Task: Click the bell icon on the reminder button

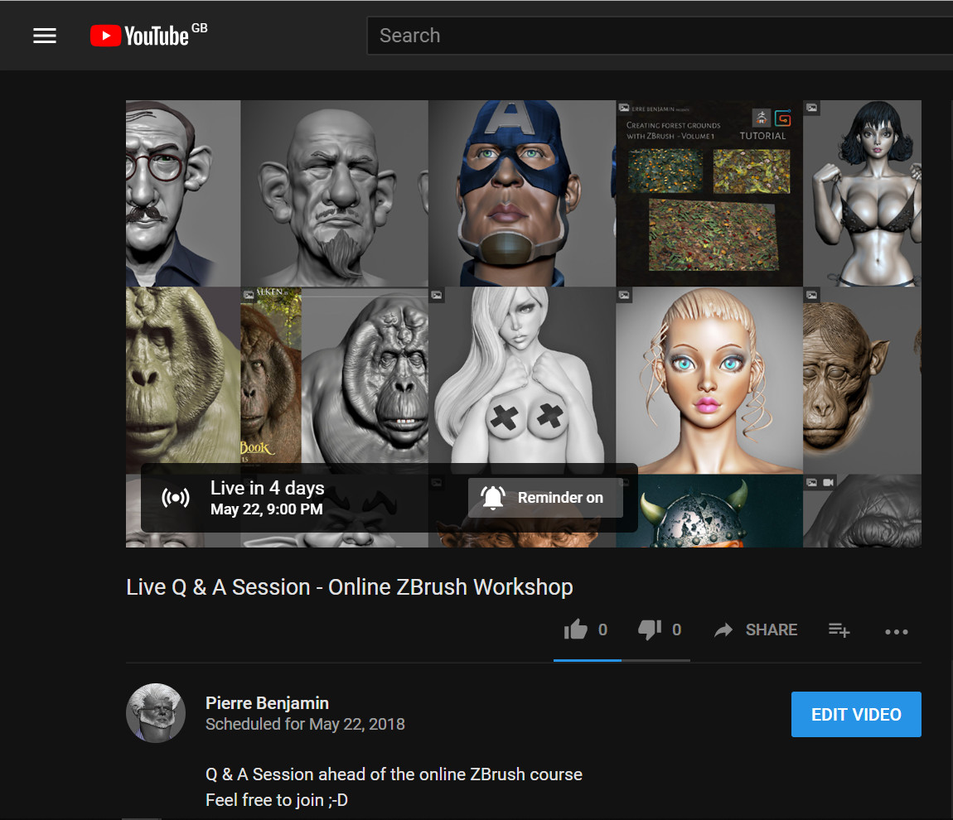Action: click(x=493, y=498)
